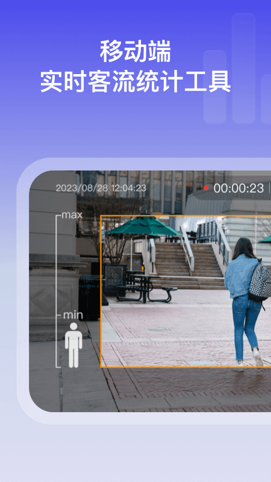
Task: Tap the walking woman in denim jacket
Action: (x=246, y=304)
